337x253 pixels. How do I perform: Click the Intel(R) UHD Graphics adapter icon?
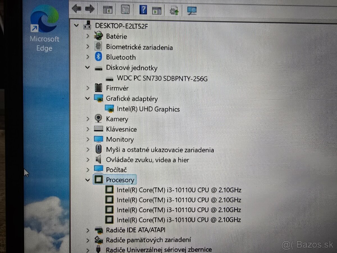point(109,108)
